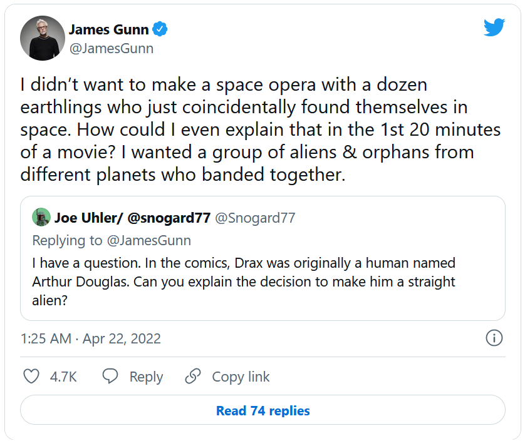Viewport: 525px width, 446px height.
Task: Open the @JamesGunn handle under the name
Action: [110, 48]
